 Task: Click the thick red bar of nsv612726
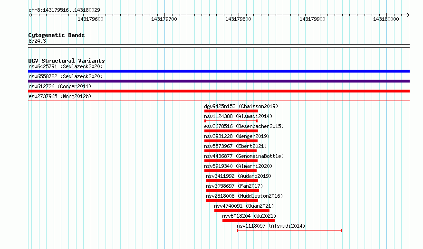[x=219, y=91]
